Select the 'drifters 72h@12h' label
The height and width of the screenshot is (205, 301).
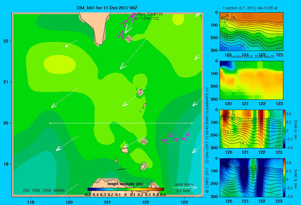pyautogui.click(x=148, y=14)
